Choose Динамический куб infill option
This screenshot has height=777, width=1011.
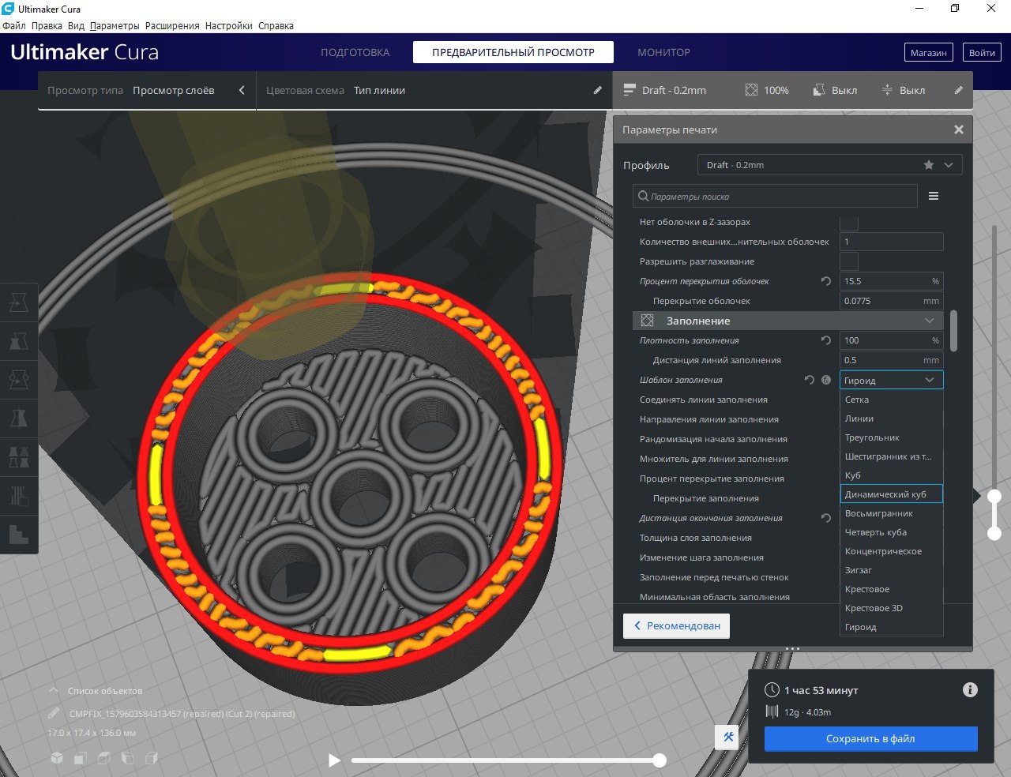click(891, 494)
